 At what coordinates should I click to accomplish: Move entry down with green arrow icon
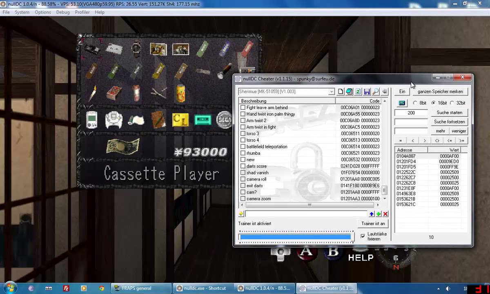click(379, 214)
